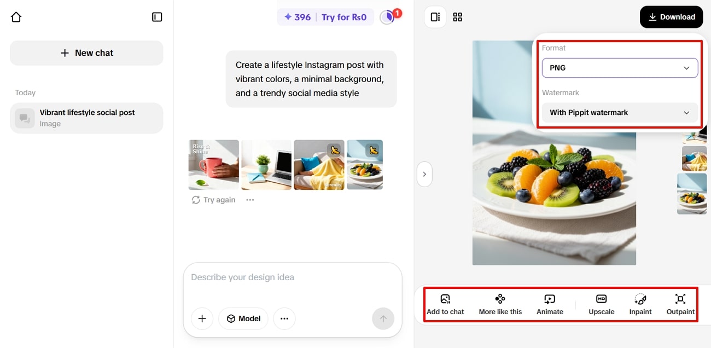Open the Model selector
711x348 pixels.
pyautogui.click(x=243, y=318)
